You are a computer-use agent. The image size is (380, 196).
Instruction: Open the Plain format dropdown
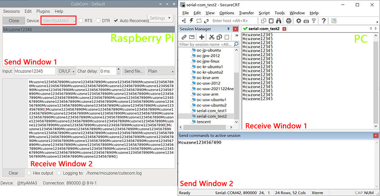tap(161, 71)
